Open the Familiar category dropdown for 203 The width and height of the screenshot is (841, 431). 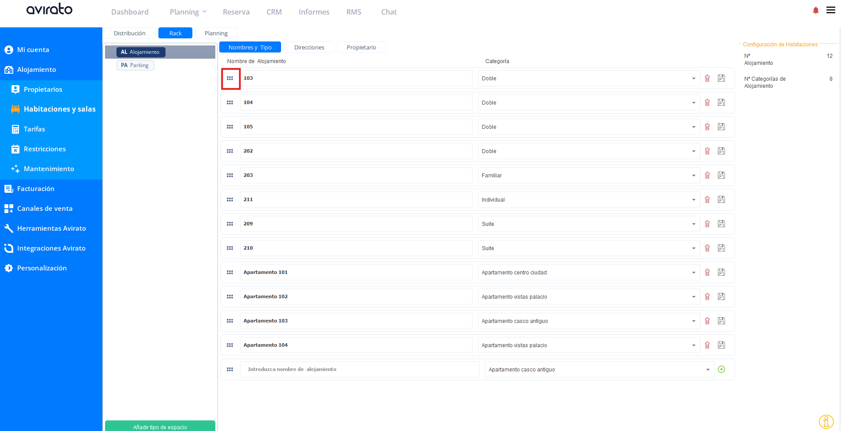pyautogui.click(x=589, y=175)
